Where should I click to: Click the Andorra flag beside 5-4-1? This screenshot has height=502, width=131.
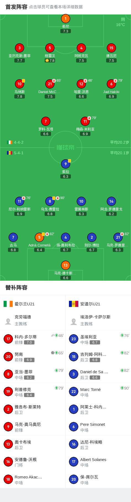click(x=10, y=153)
